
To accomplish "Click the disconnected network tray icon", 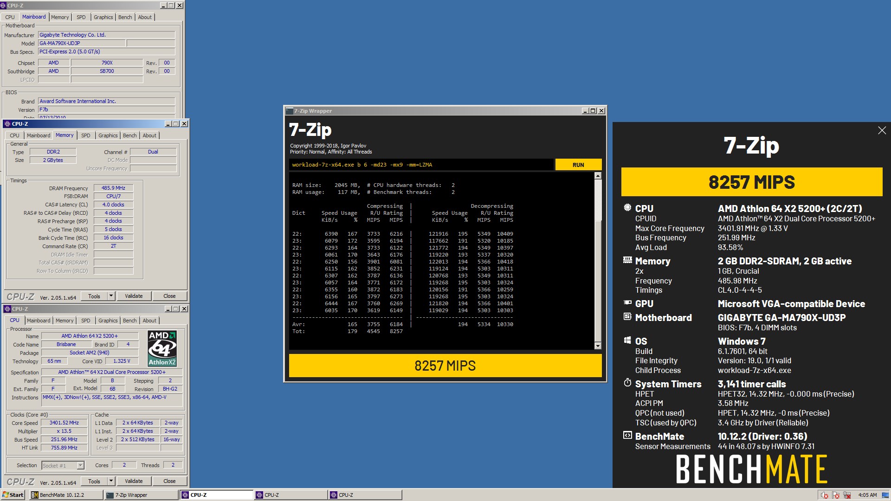I will click(847, 495).
